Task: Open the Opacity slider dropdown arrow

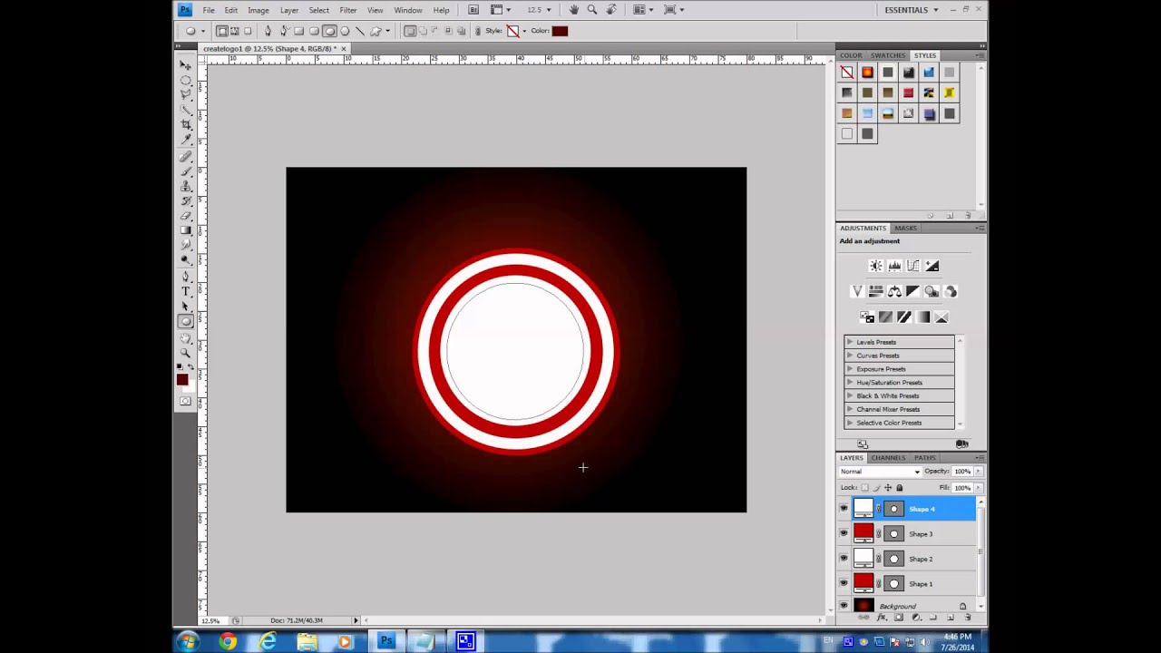Action: pos(978,472)
